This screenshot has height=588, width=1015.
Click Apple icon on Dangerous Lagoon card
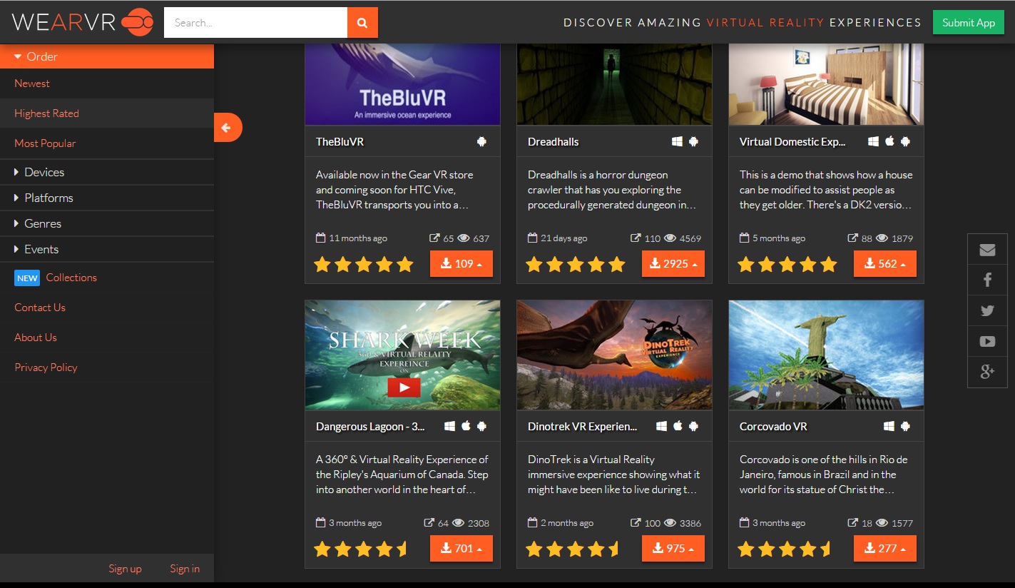click(466, 426)
